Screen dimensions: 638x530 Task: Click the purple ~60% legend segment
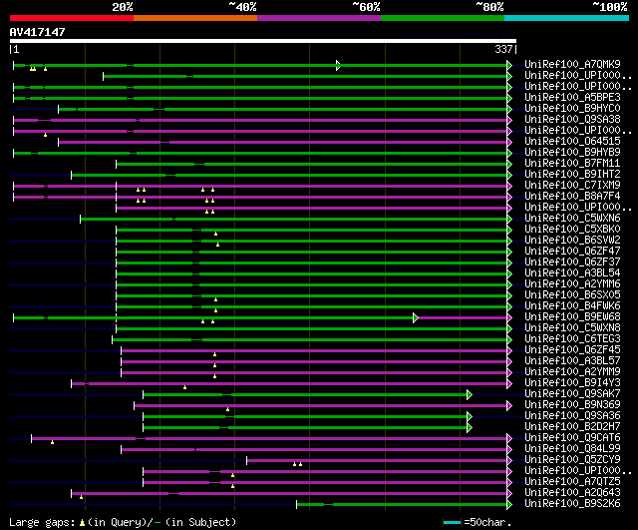pos(319,18)
